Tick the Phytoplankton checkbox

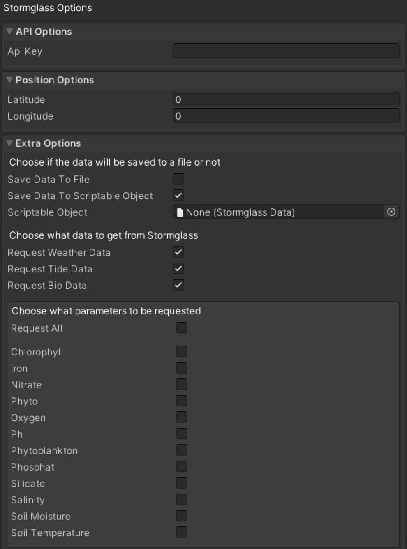coord(182,450)
